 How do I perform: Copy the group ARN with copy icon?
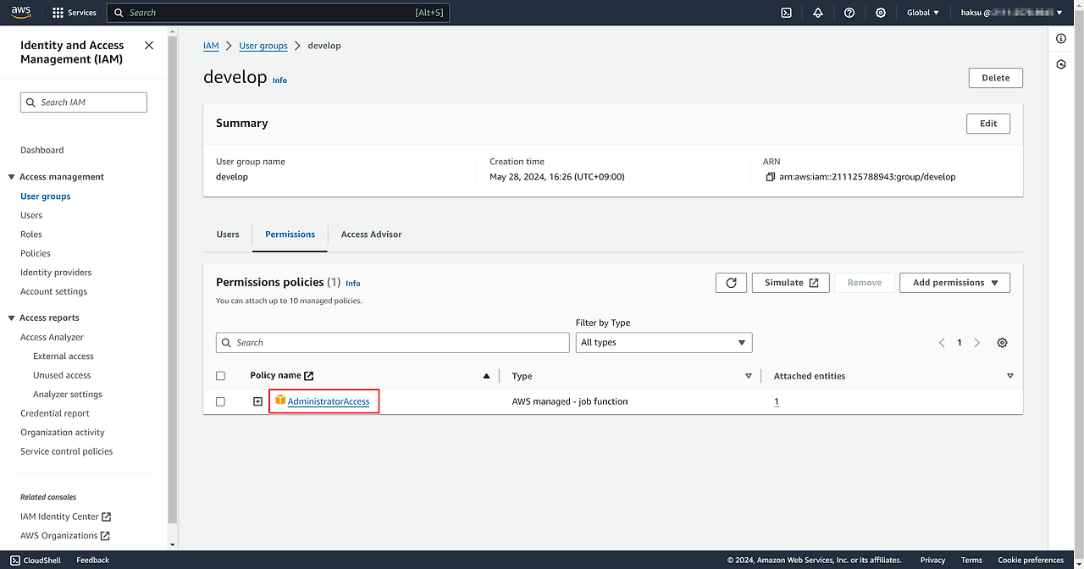(770, 177)
